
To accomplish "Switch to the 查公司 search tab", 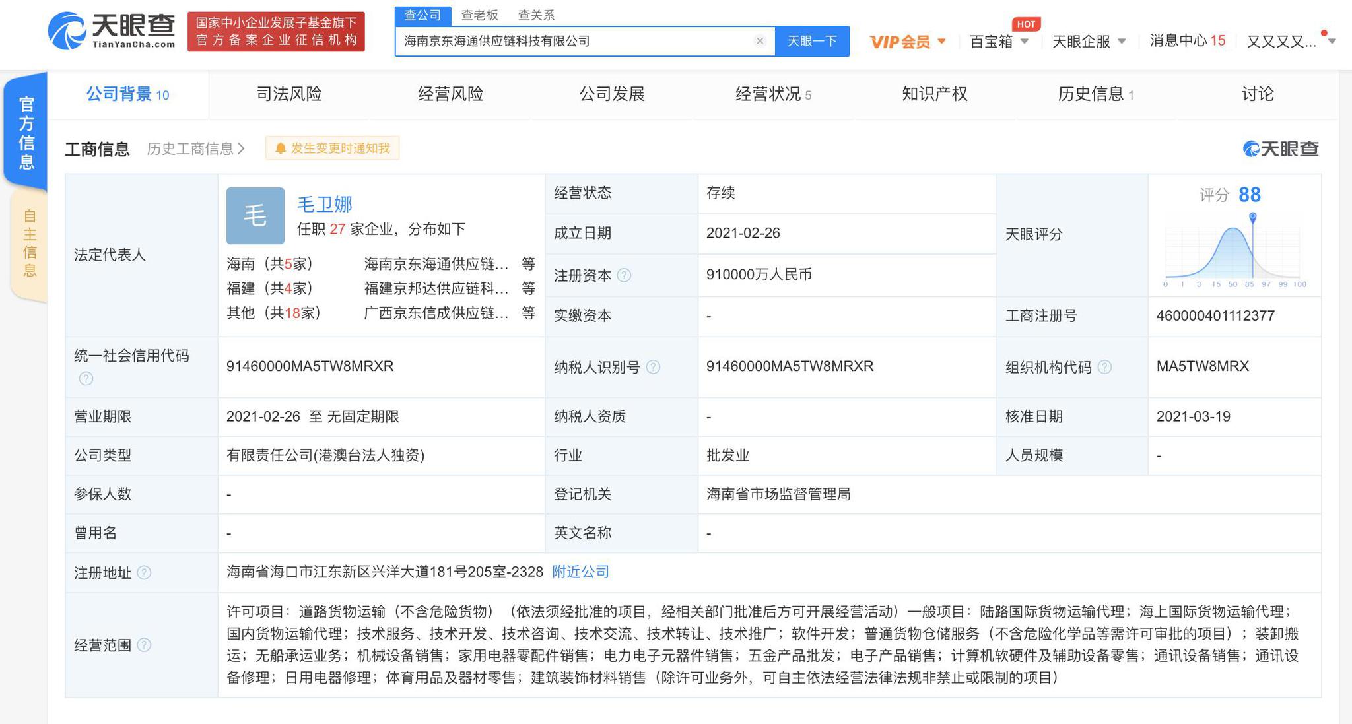I will pos(422,15).
